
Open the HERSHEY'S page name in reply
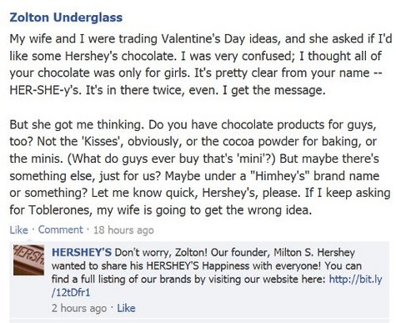click(x=82, y=252)
